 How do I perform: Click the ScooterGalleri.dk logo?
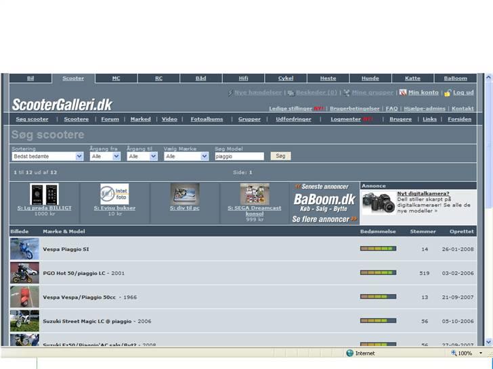(62, 105)
